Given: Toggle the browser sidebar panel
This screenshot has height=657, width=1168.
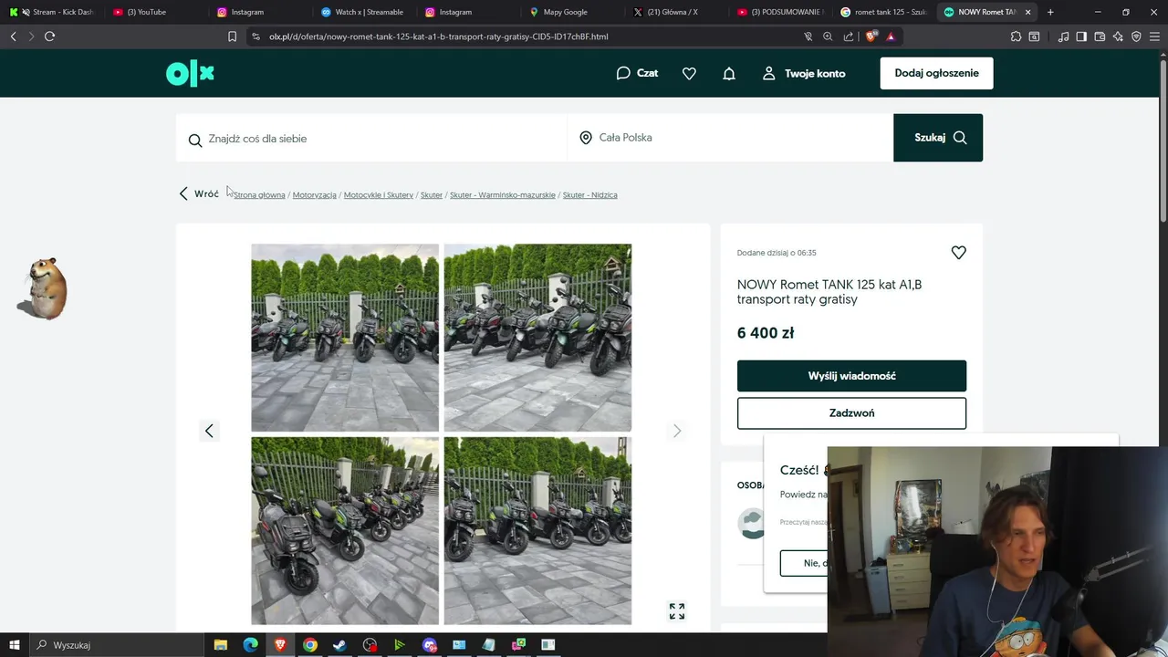Looking at the screenshot, I should [x=1081, y=36].
